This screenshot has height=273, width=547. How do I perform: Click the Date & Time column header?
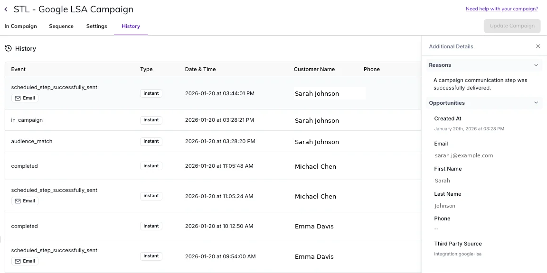200,69
